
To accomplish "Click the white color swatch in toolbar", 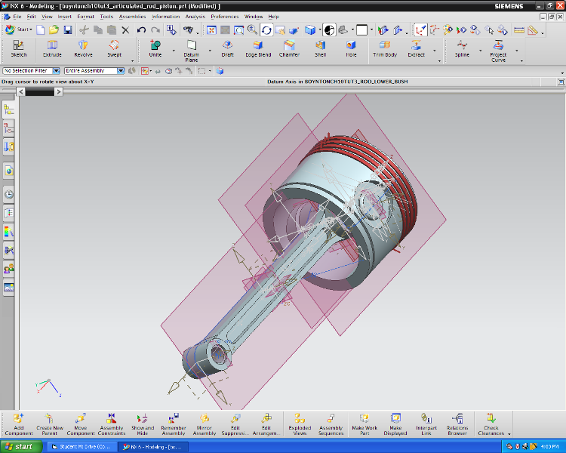I will tap(361, 30).
